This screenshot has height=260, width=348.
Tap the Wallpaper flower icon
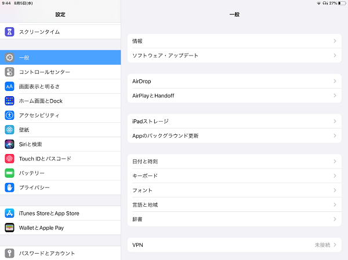point(9,130)
